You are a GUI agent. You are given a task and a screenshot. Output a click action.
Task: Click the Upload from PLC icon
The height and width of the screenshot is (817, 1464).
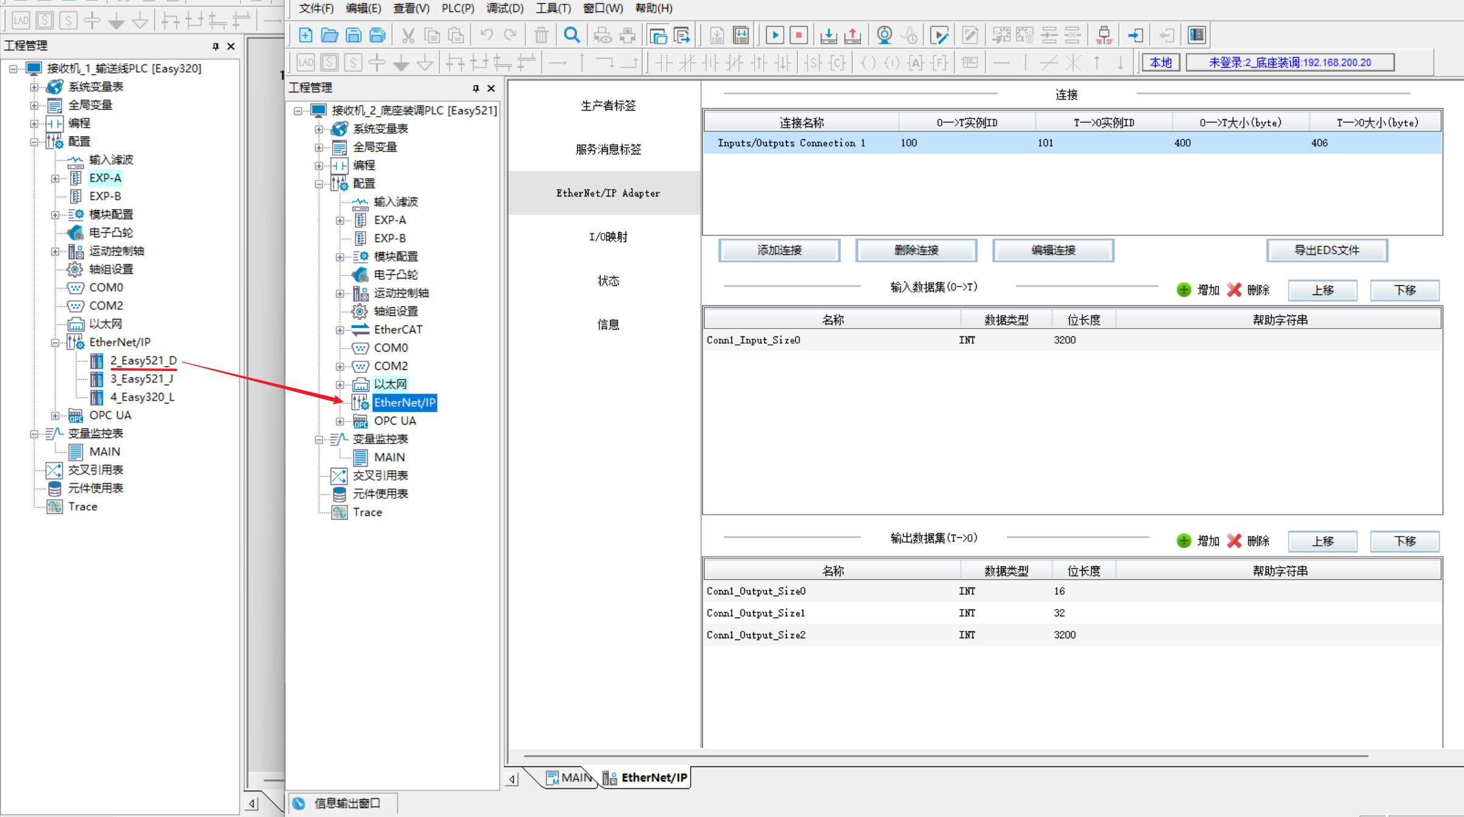coord(852,35)
